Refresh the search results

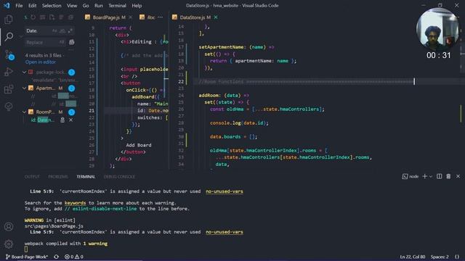(x=33, y=17)
